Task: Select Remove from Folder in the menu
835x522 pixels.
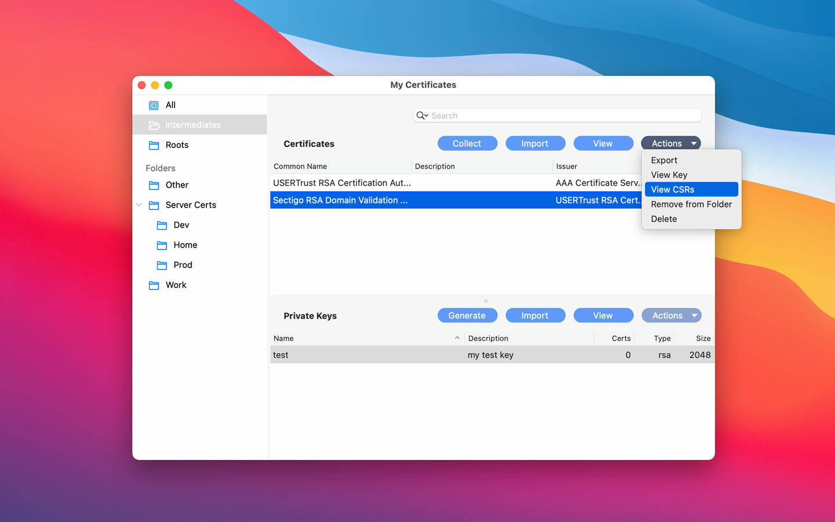Action: (x=691, y=204)
